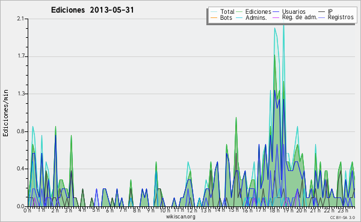361x222 pixels.
Task: Click the '23 h' x-axis tick label
Action: pyautogui.click(x=343, y=210)
